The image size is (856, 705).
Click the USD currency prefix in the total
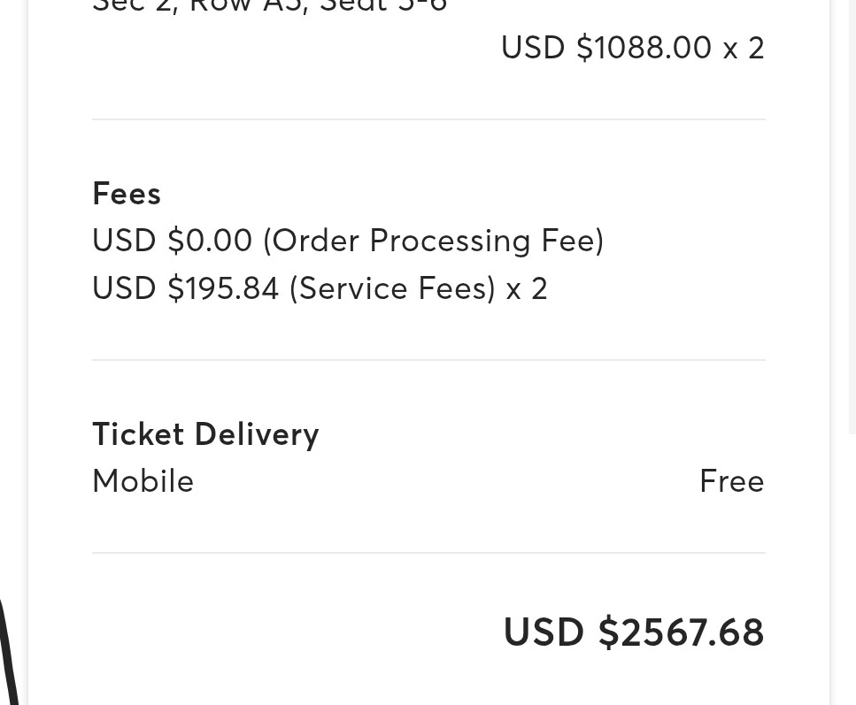(544, 632)
